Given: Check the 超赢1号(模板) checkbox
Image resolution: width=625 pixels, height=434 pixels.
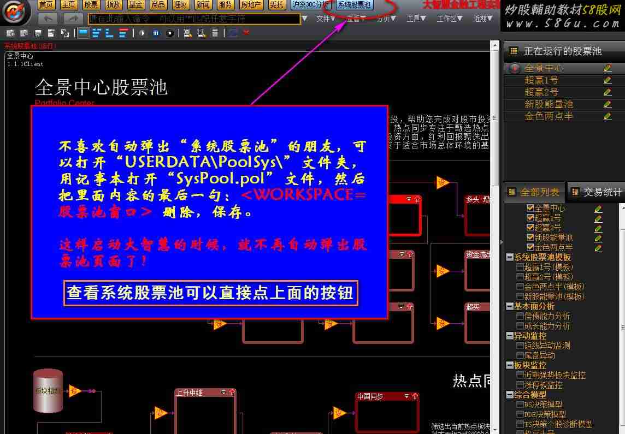Looking at the screenshot, I should click(520, 267).
